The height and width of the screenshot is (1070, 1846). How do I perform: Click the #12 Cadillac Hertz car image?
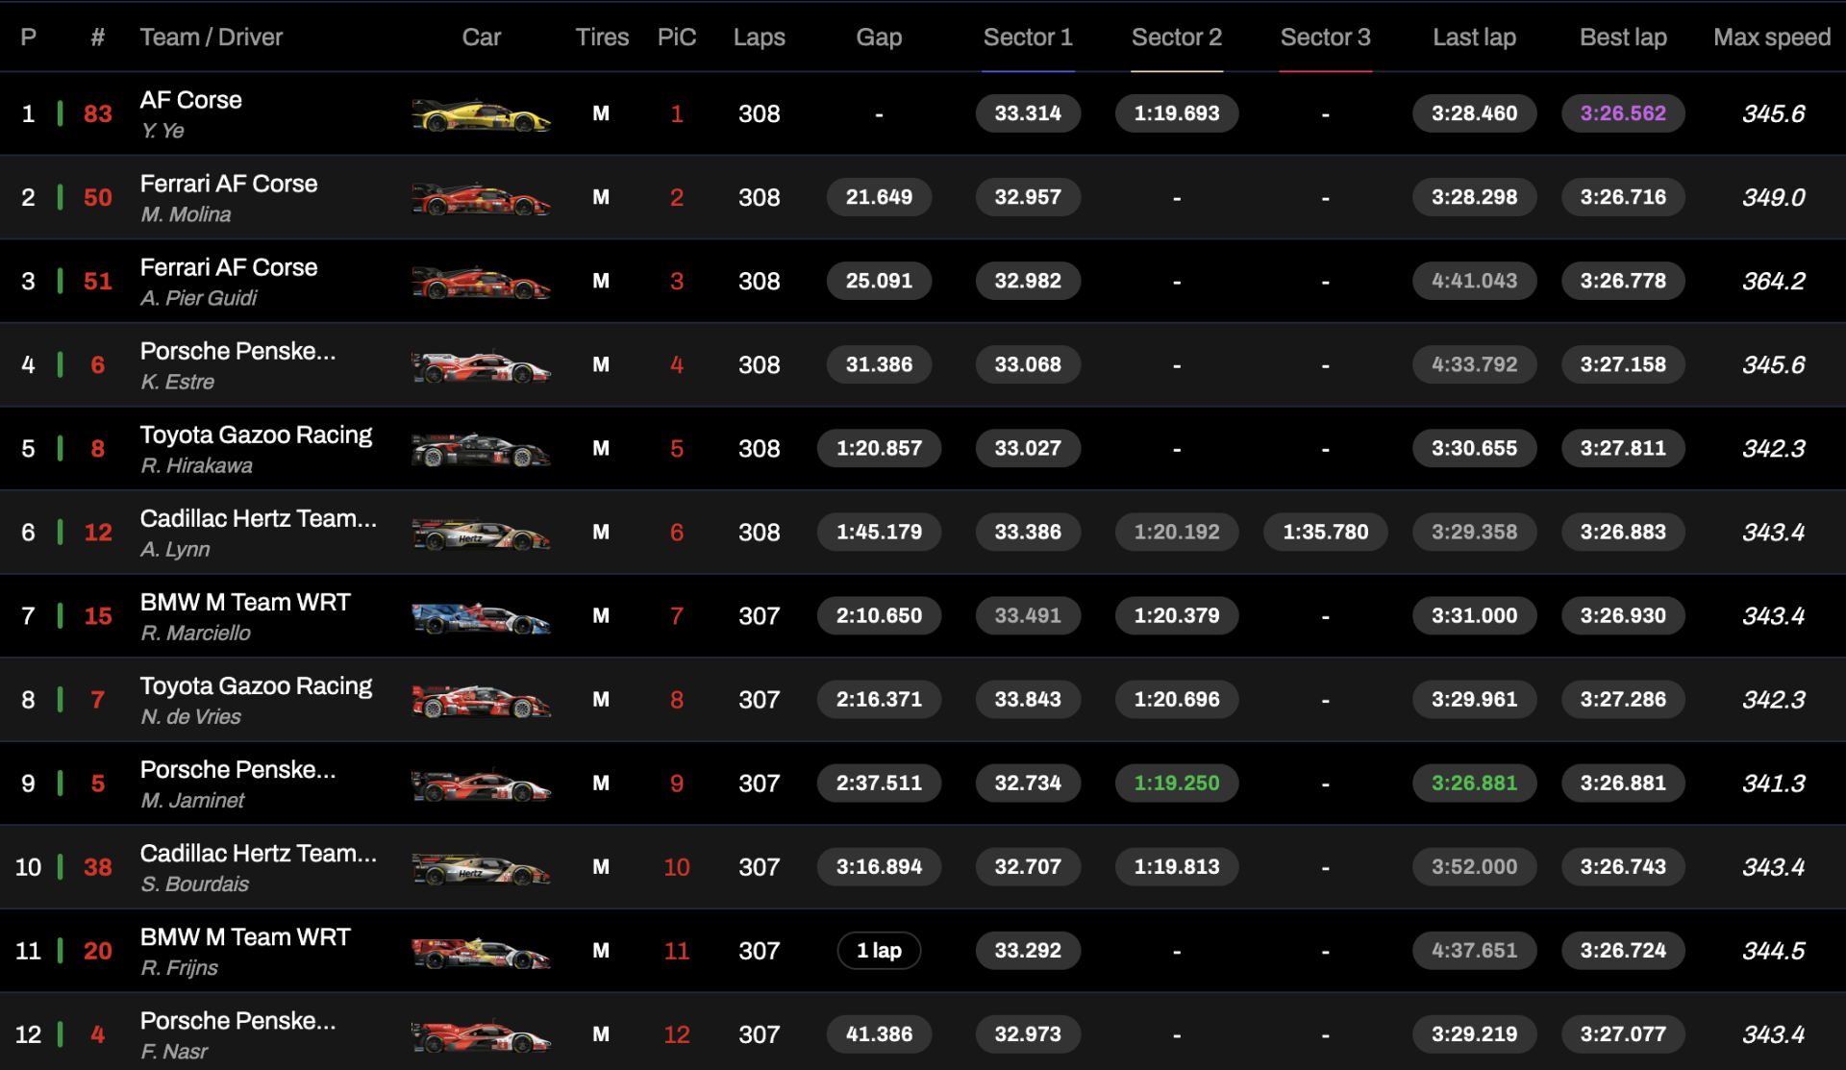[481, 533]
